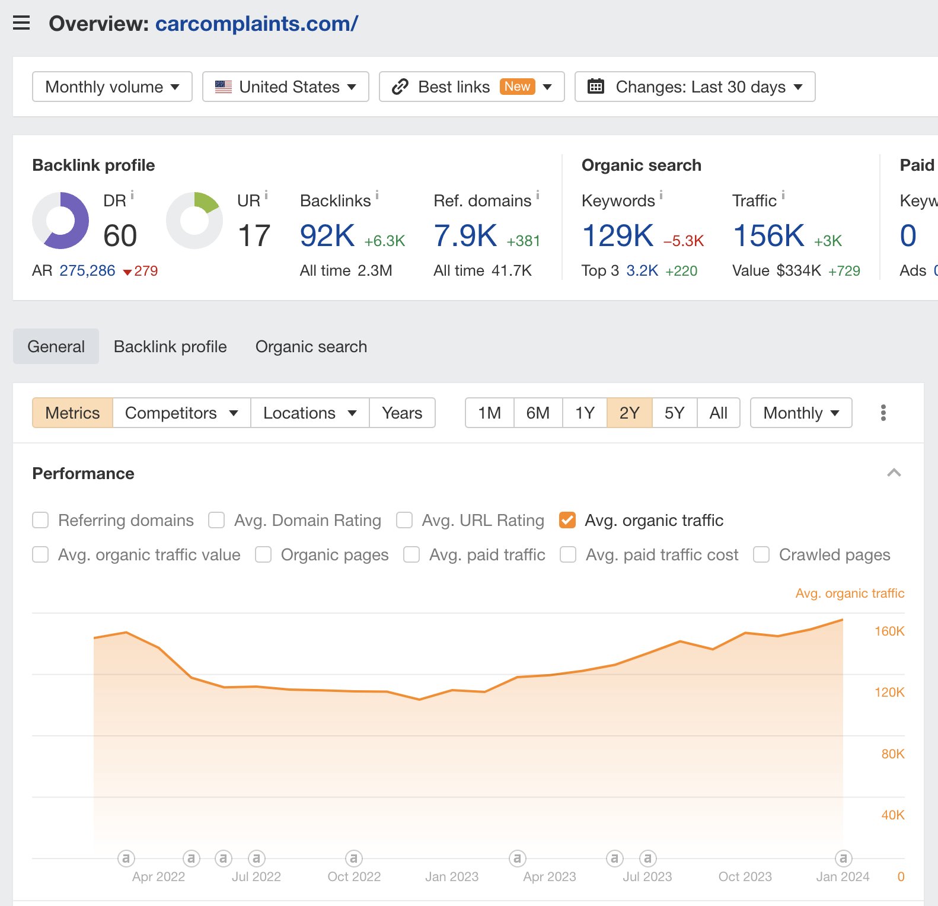Open the Best links dropdown
Image resolution: width=938 pixels, height=906 pixels.
point(472,87)
